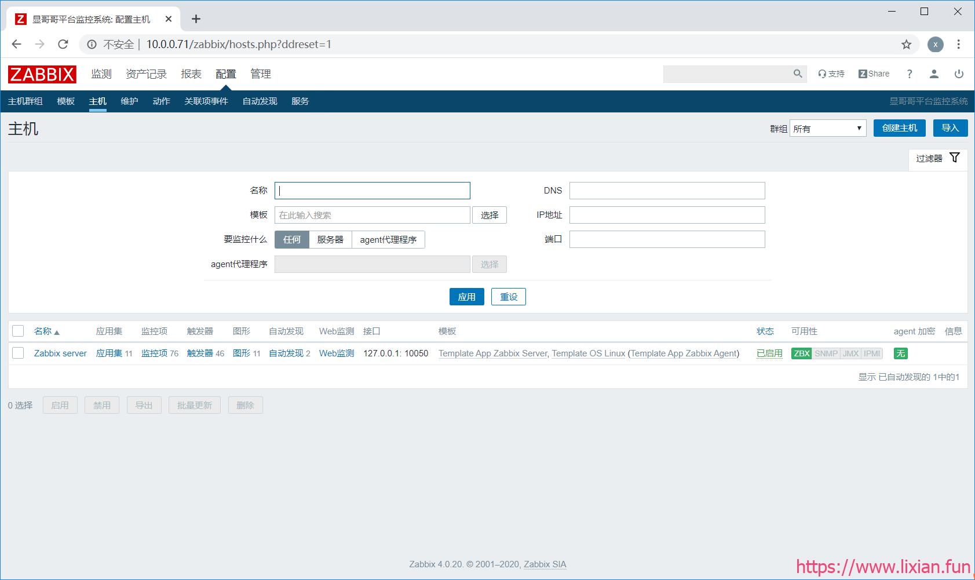Open help via question mark icon

point(910,74)
